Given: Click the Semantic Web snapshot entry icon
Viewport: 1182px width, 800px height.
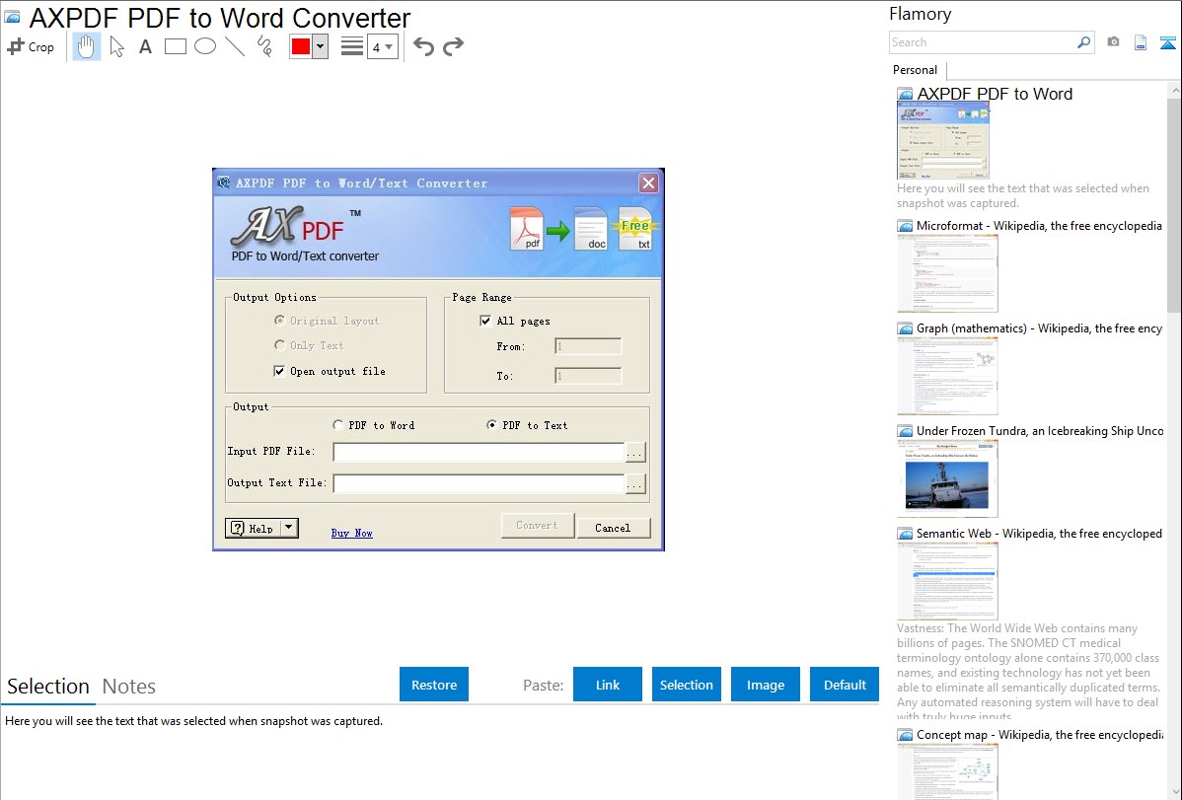Looking at the screenshot, I should click(905, 534).
